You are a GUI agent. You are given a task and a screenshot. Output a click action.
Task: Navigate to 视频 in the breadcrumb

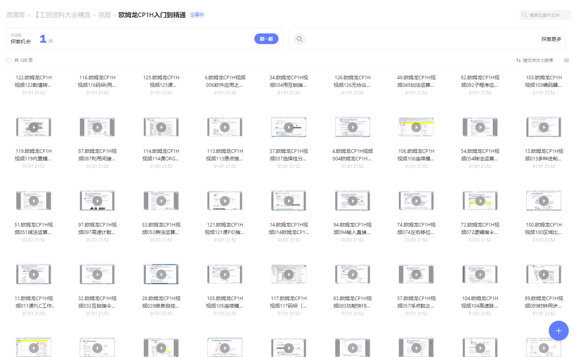point(104,15)
